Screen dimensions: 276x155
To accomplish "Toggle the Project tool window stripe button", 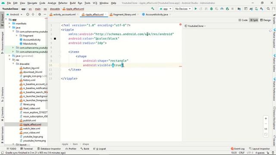I will pyautogui.click(x=2, y=20).
